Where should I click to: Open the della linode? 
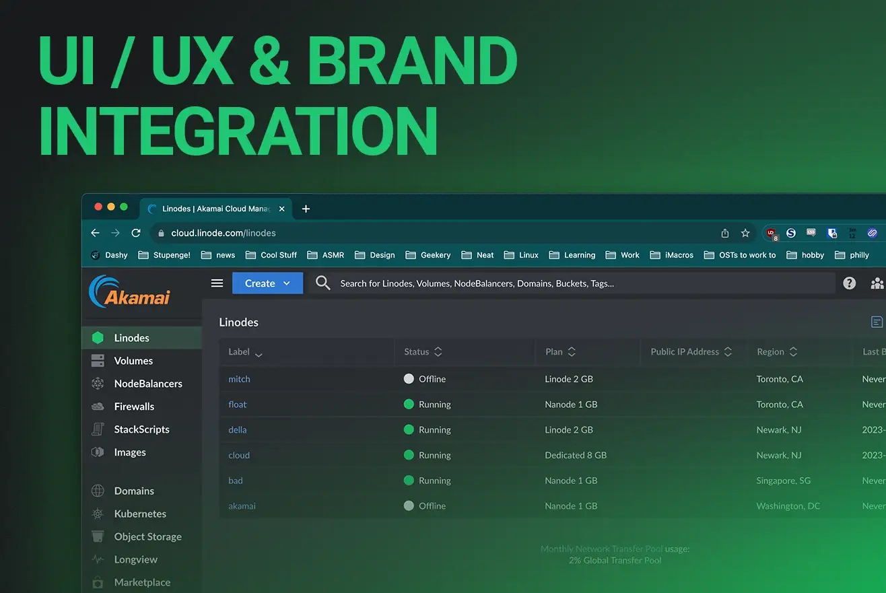pyautogui.click(x=237, y=429)
